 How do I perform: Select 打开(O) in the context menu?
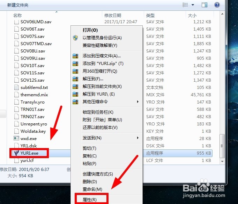[x=90, y=30]
